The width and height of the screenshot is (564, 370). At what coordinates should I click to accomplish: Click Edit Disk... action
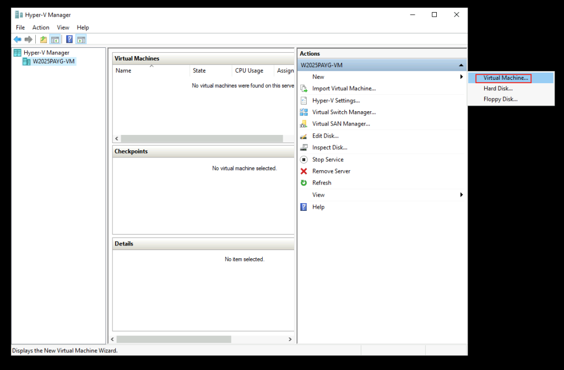coord(325,136)
